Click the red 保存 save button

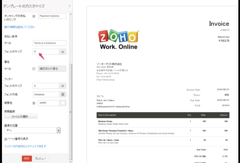click(x=27, y=158)
